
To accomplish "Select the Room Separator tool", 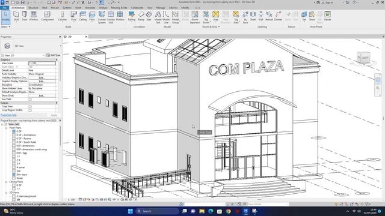I will click(x=195, y=17).
